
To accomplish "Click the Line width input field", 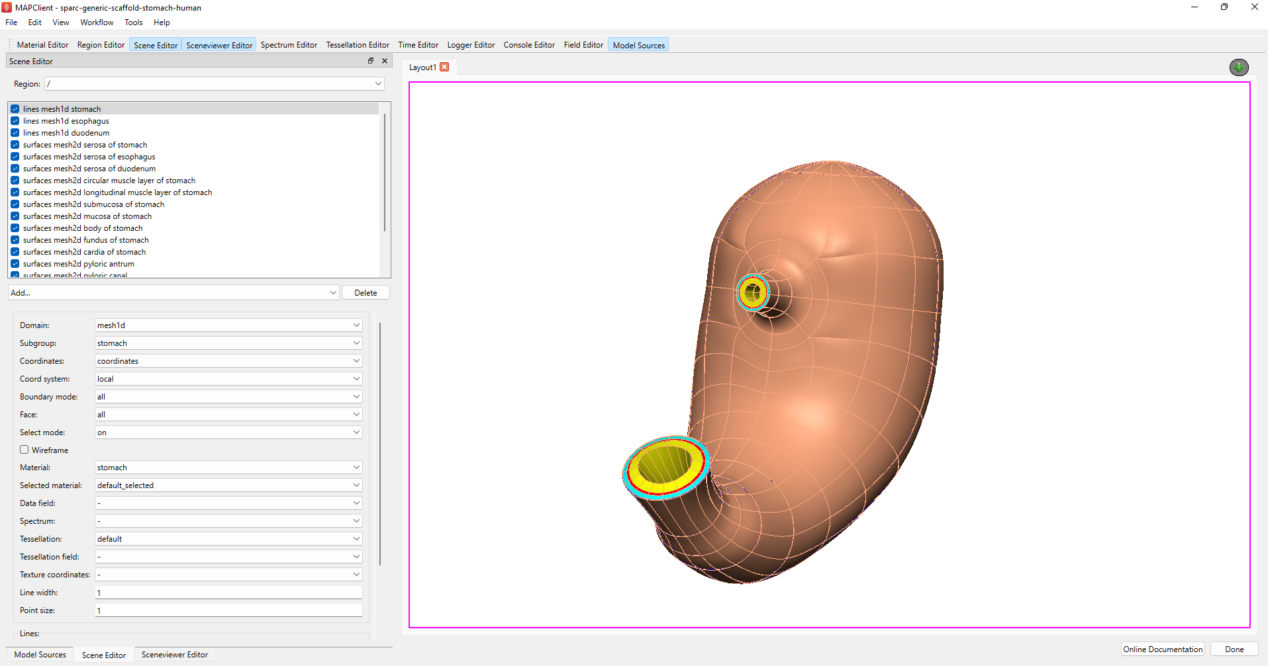I will point(228,593).
